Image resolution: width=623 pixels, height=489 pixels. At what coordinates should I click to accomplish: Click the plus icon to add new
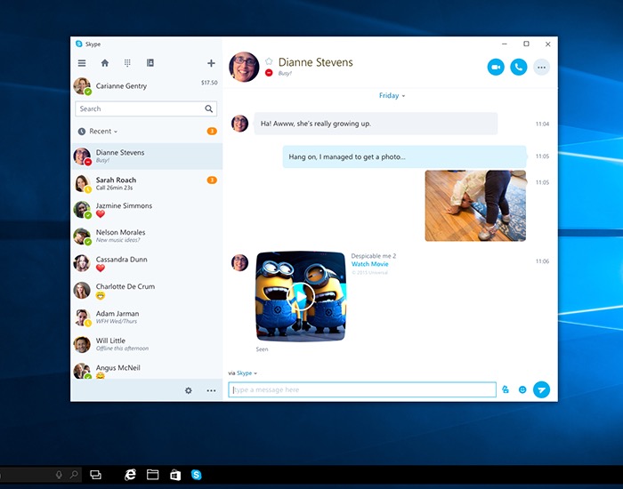[211, 63]
